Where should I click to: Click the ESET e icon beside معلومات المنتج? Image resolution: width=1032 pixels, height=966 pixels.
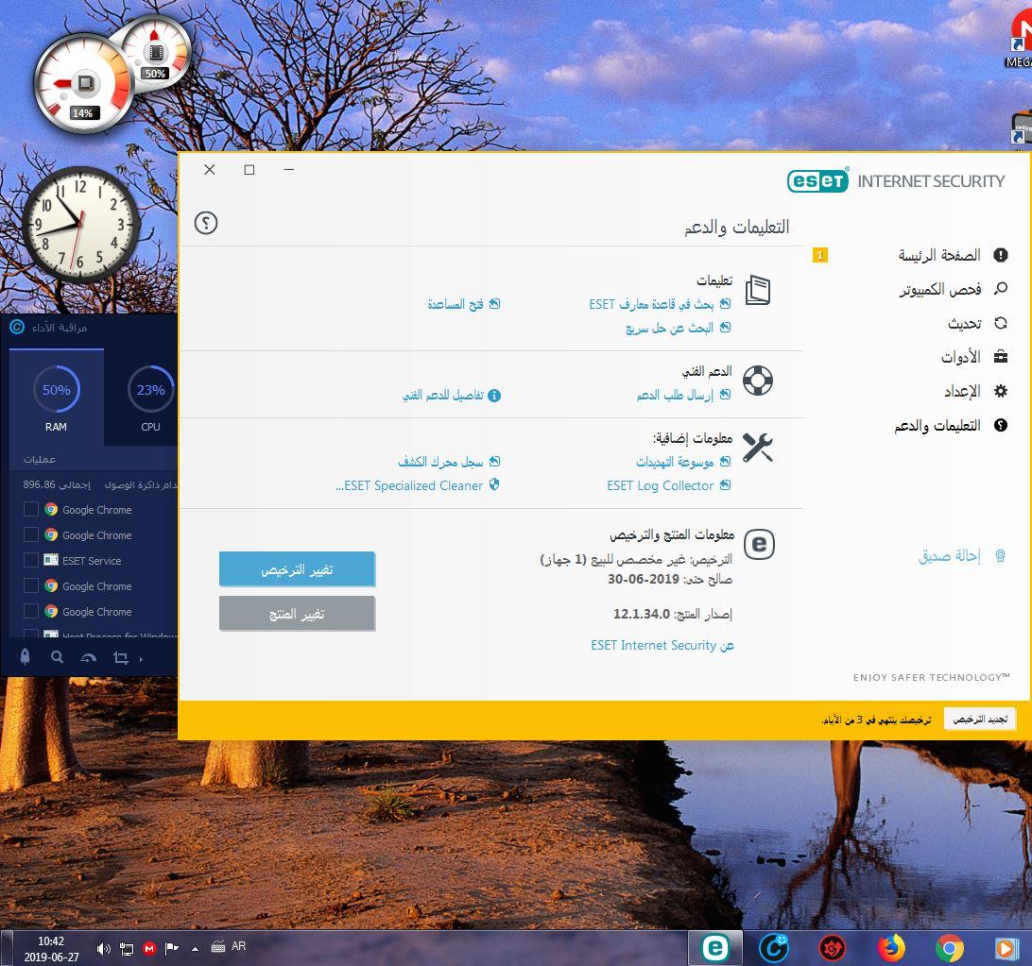pyautogui.click(x=759, y=545)
